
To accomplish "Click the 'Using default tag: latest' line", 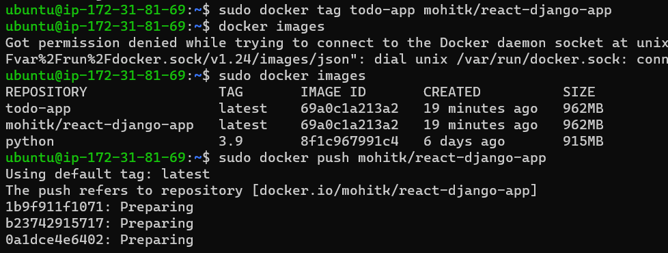I will [107, 174].
